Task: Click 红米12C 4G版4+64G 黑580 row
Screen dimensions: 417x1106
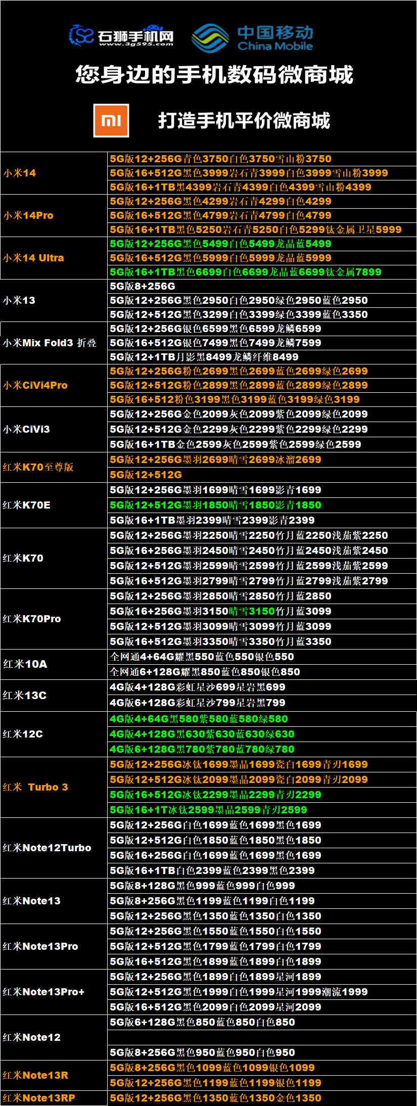Action: click(x=262, y=719)
